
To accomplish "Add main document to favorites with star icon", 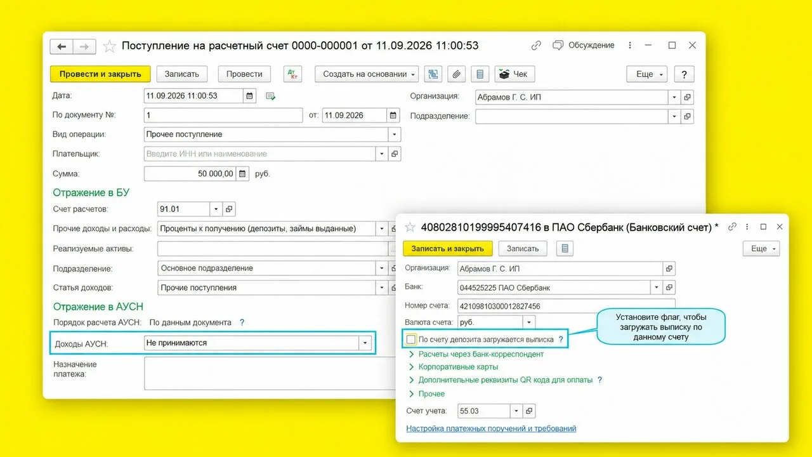I will [110, 46].
